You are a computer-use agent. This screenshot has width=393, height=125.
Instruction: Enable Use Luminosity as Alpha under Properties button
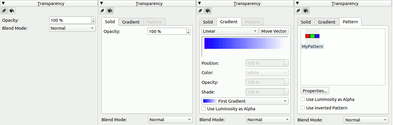[303, 99]
